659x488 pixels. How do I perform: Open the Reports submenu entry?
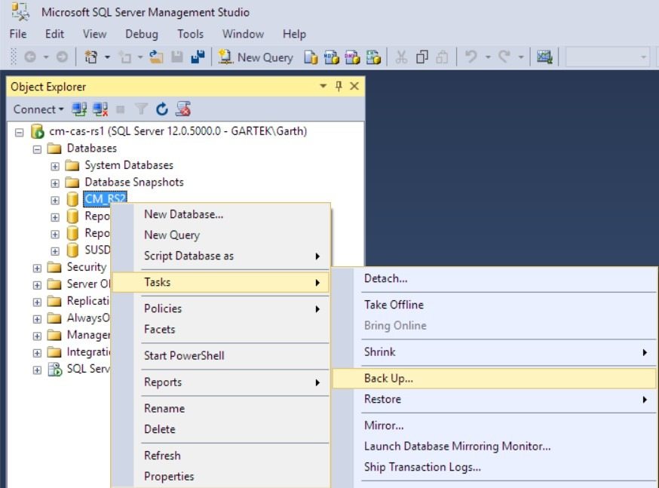(221, 382)
